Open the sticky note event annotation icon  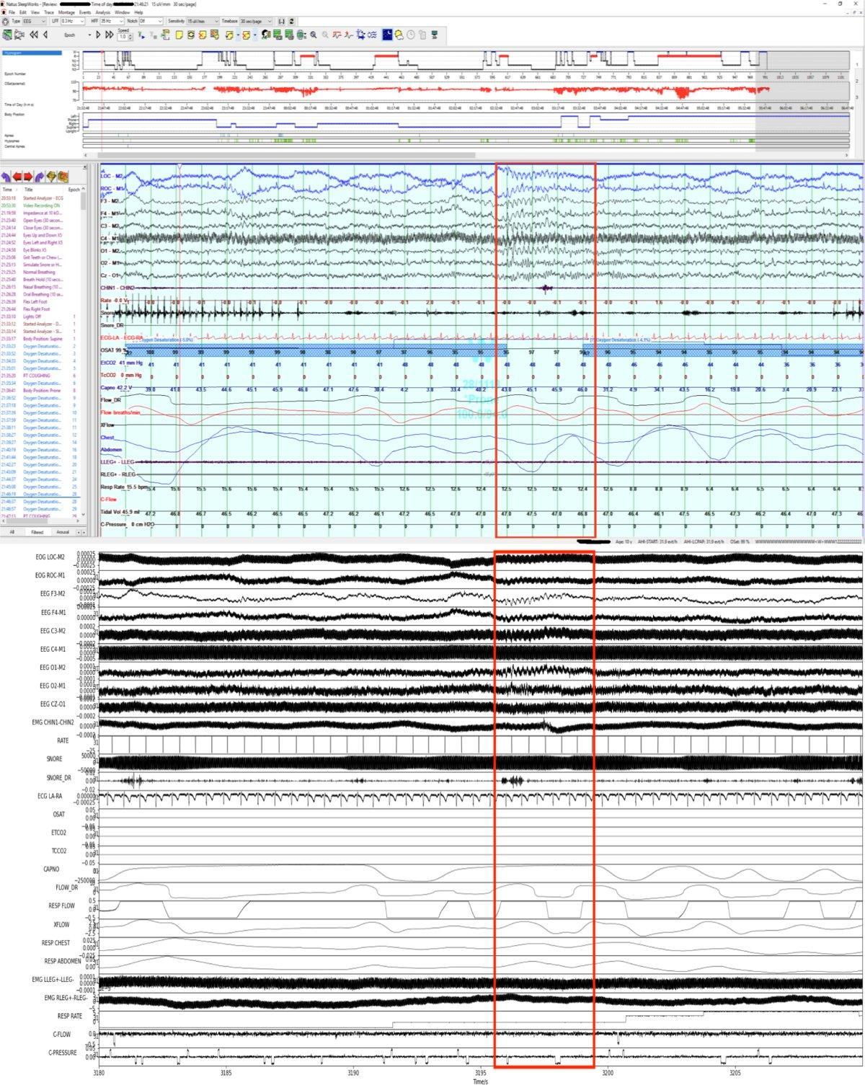[179, 34]
